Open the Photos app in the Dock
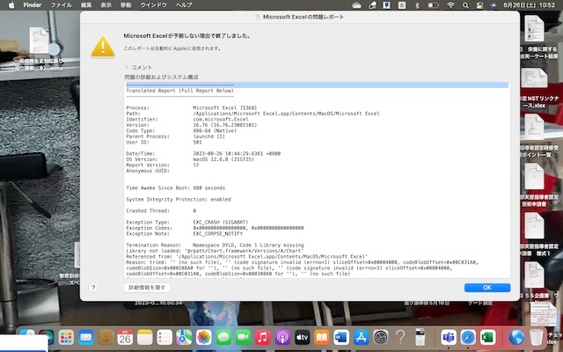This screenshot has width=563, height=352. click(202, 337)
